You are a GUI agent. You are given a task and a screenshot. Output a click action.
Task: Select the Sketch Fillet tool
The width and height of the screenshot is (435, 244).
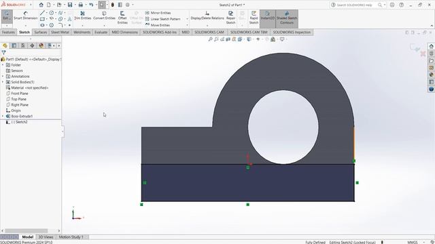60,25
